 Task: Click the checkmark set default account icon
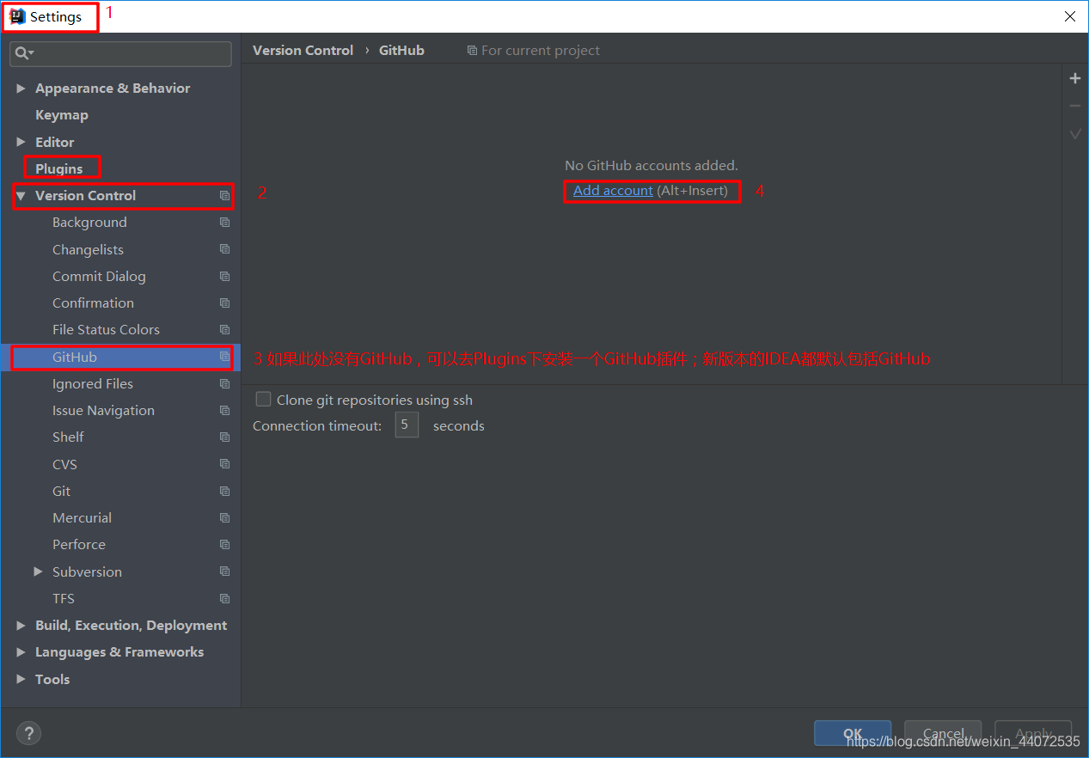coord(1074,134)
